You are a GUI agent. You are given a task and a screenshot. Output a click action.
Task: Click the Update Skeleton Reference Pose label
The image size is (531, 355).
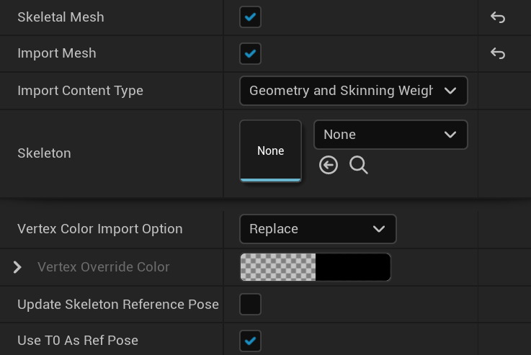(117, 304)
